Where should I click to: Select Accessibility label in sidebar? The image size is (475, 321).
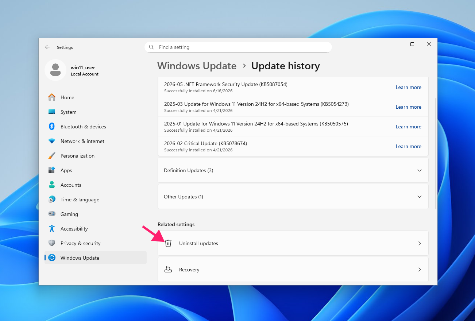tap(74, 229)
